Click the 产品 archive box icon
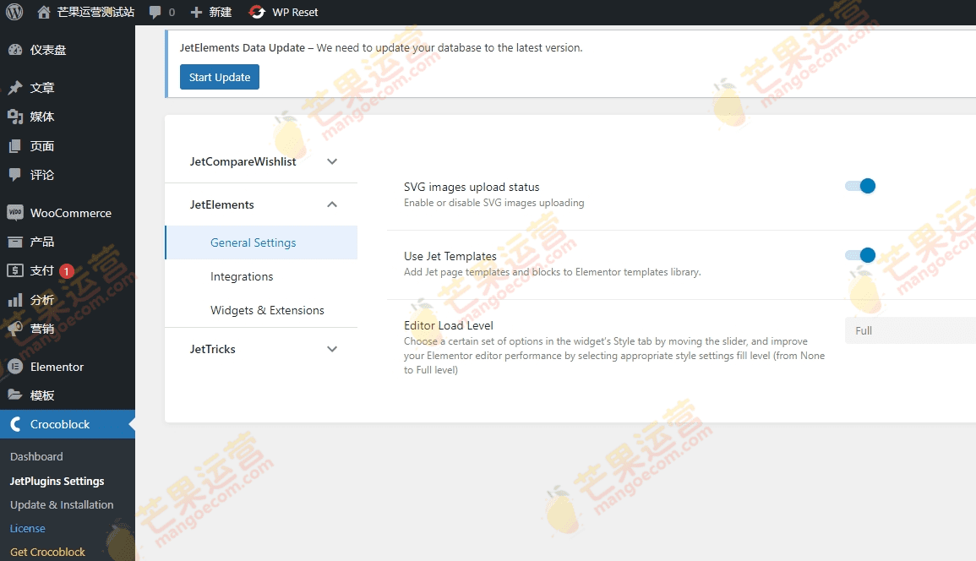Viewport: 976px width, 561px height. click(x=15, y=242)
